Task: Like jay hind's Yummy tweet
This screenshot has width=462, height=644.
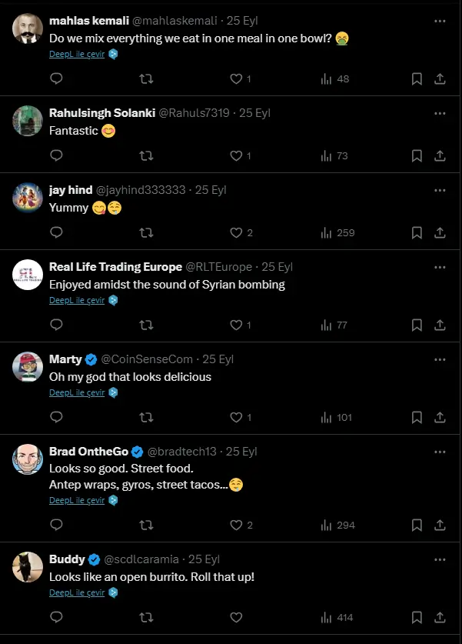Action: coord(236,232)
